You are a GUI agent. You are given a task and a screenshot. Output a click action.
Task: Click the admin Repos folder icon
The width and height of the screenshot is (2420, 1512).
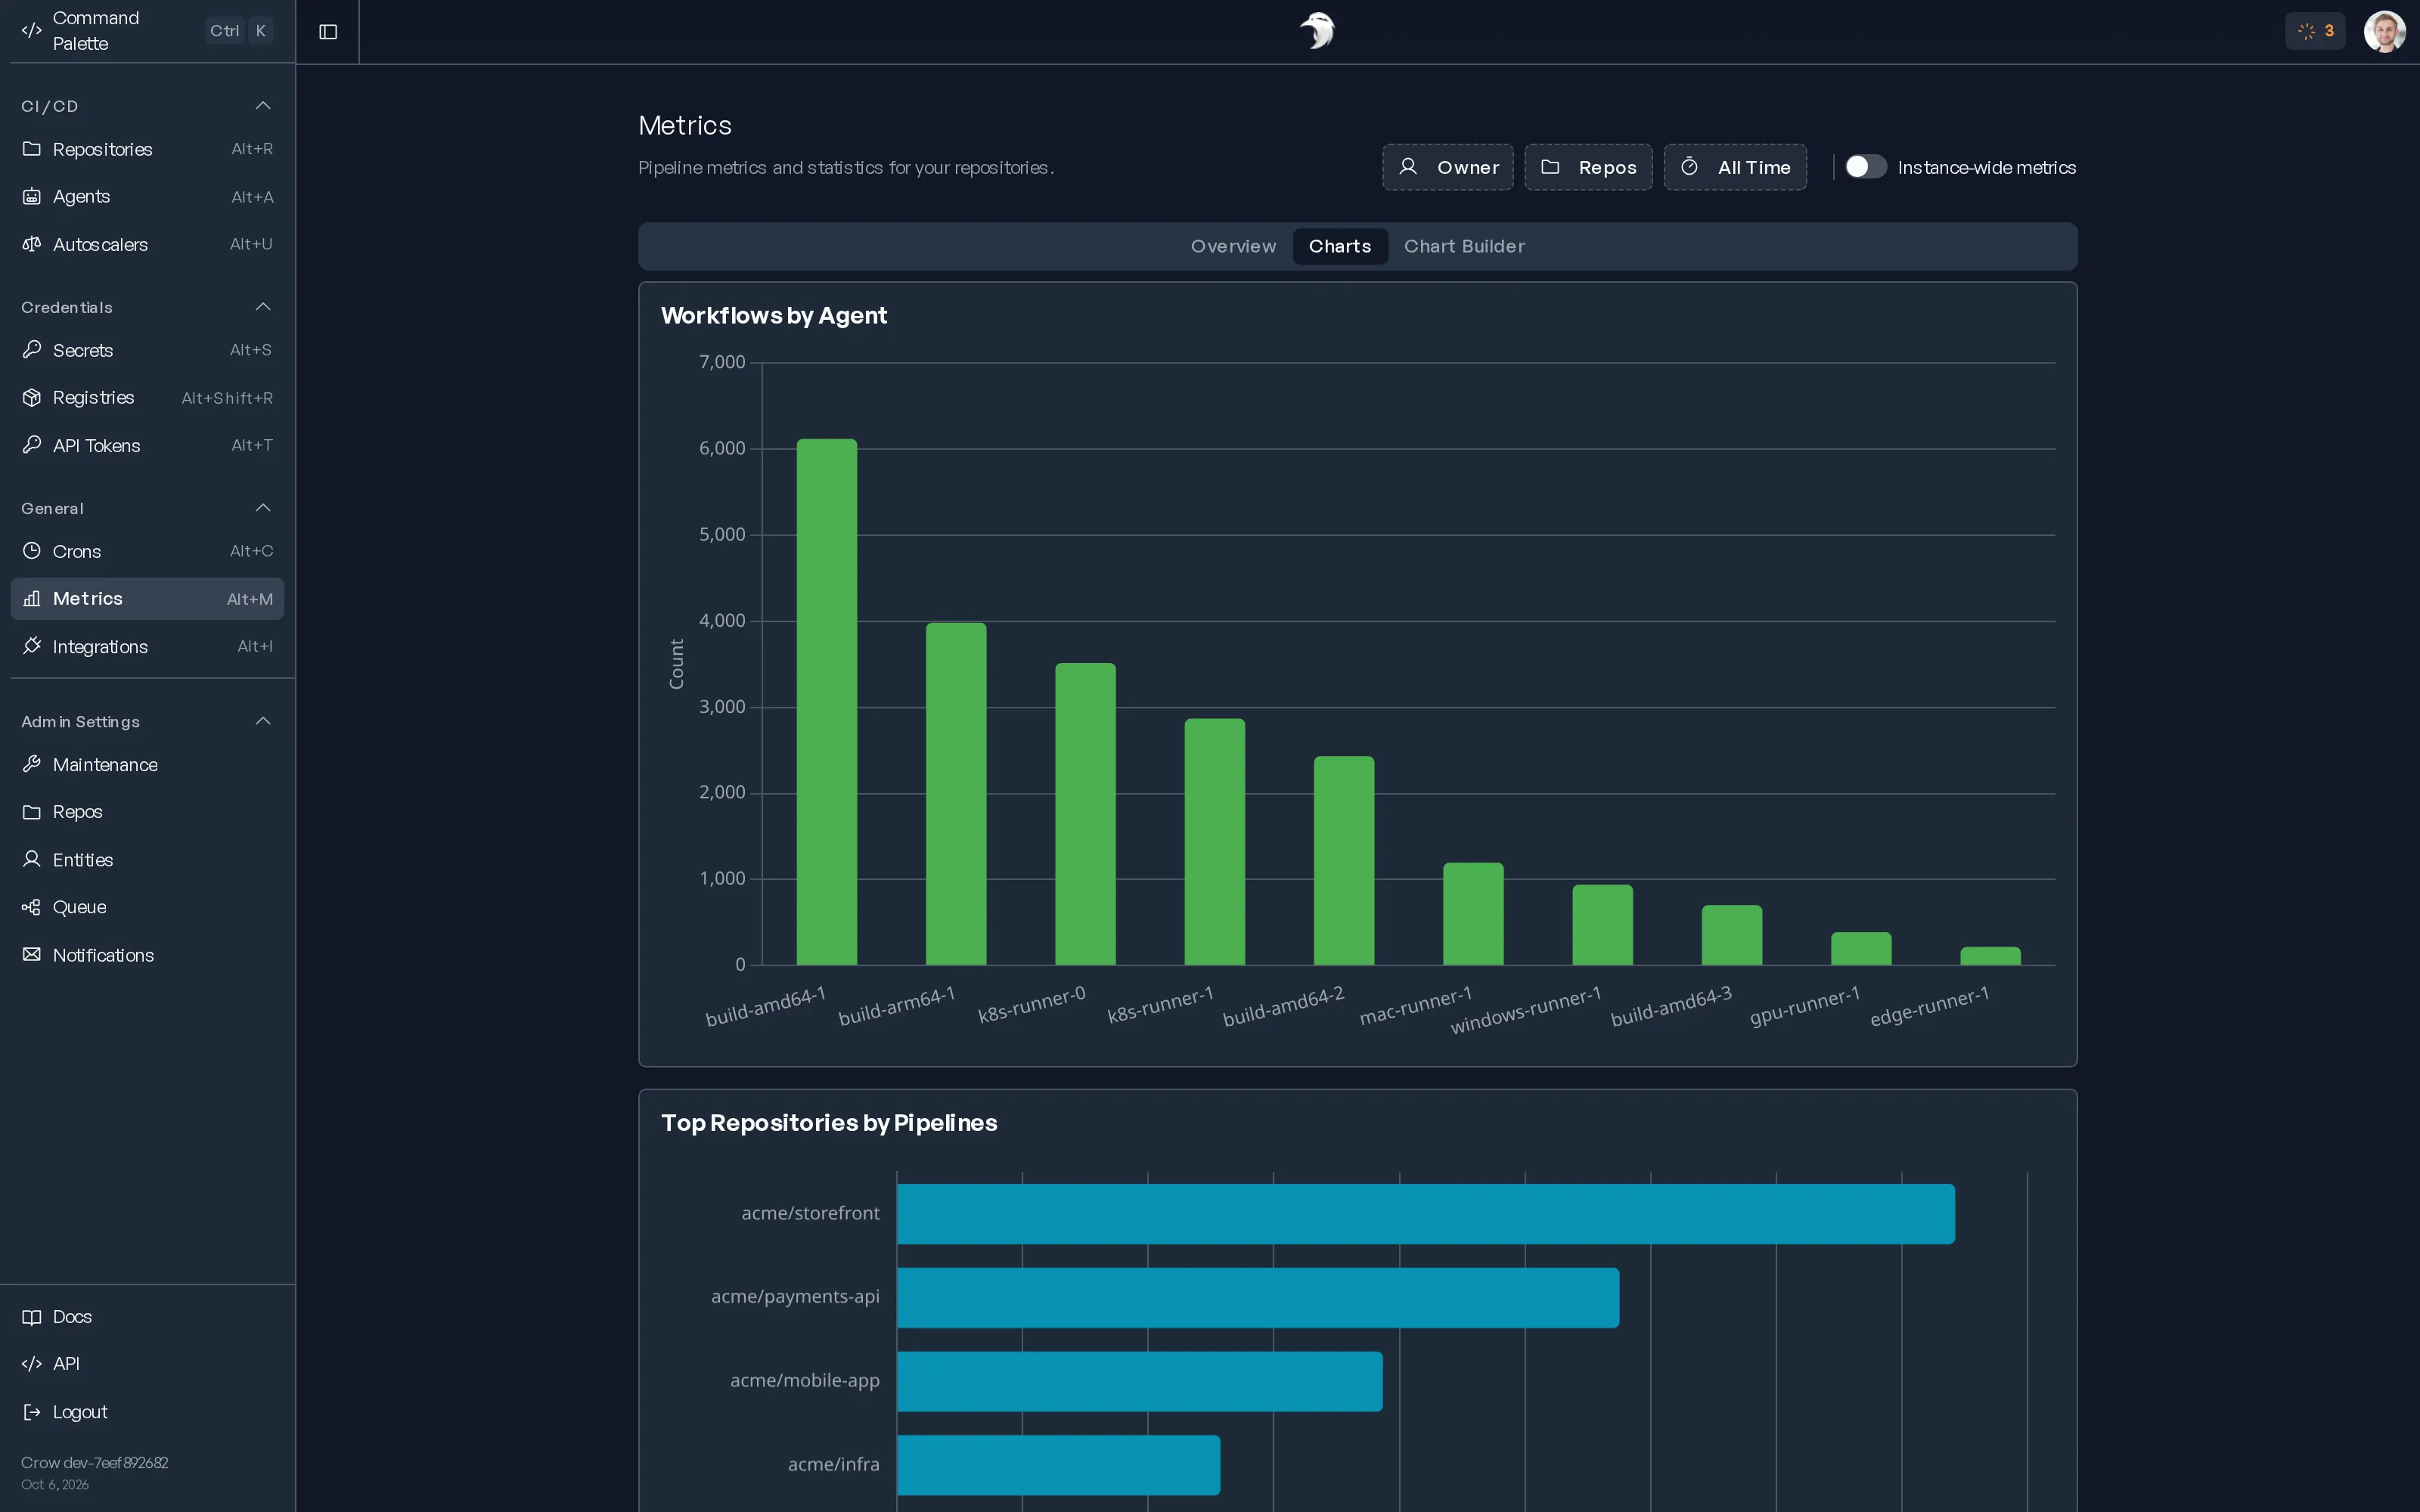(x=32, y=812)
